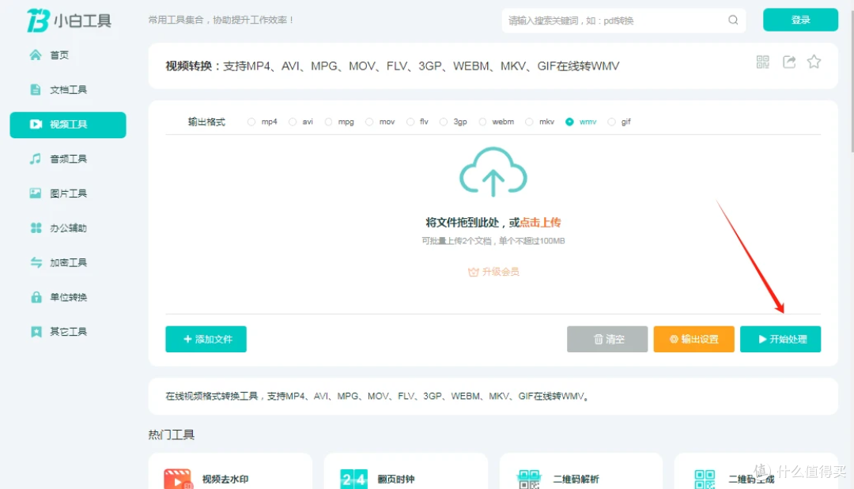Open 音频工具 in sidebar
This screenshot has height=489, width=854.
[x=68, y=159]
